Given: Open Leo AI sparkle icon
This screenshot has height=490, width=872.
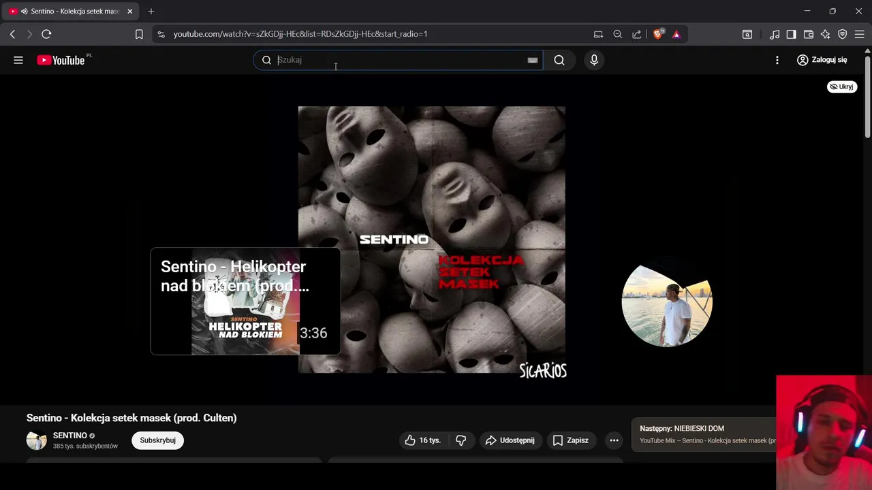Looking at the screenshot, I should [825, 34].
